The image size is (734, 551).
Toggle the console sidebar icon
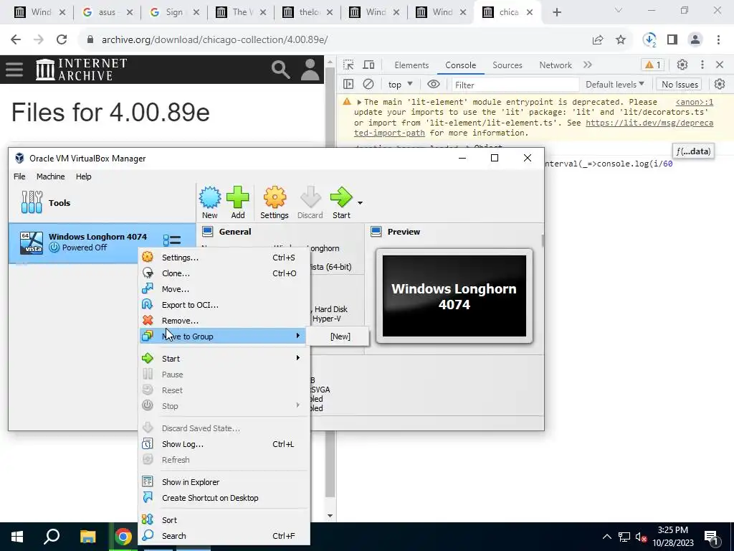[348, 85]
